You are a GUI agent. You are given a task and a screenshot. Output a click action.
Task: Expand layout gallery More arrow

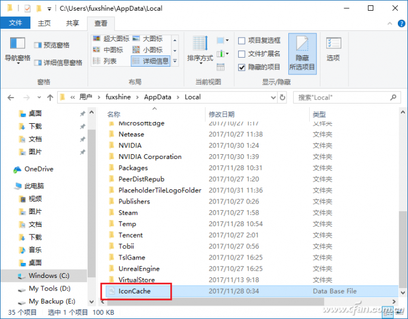pos(175,61)
